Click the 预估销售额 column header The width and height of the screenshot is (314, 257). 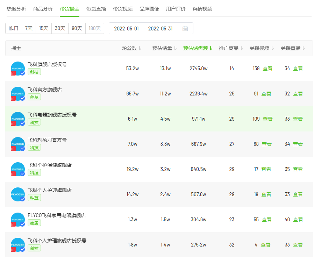tap(195, 49)
